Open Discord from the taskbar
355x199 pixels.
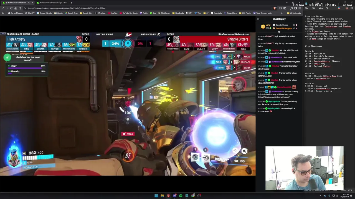(x=174, y=196)
